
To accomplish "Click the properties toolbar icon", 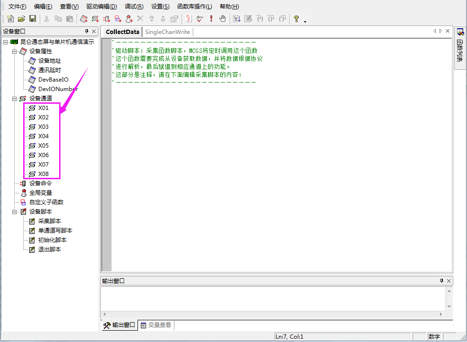I will point(174,19).
